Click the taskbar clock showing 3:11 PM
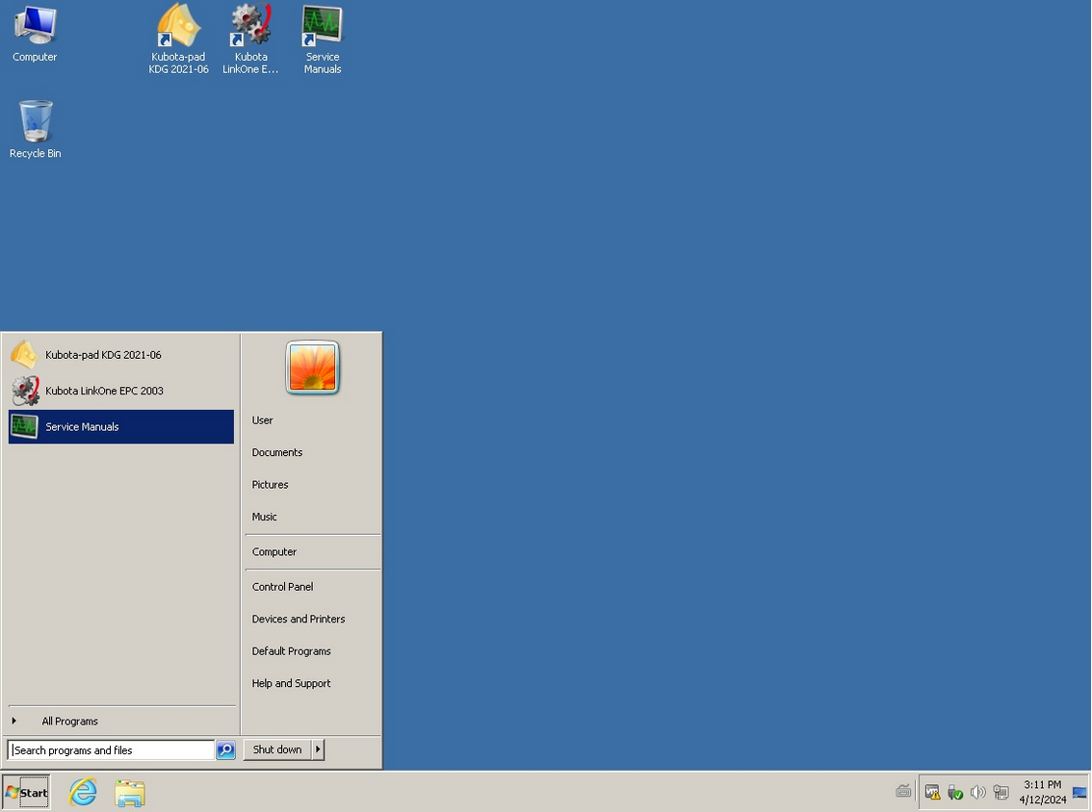Image resolution: width=1092 pixels, height=812 pixels. click(x=1042, y=792)
